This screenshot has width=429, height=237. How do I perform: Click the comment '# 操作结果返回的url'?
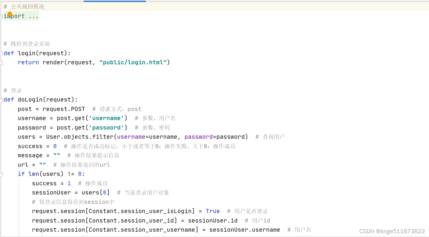82,165
